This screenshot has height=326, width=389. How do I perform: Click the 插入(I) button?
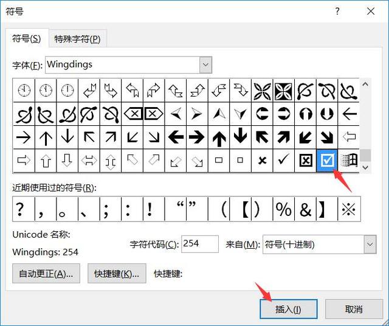point(288,309)
